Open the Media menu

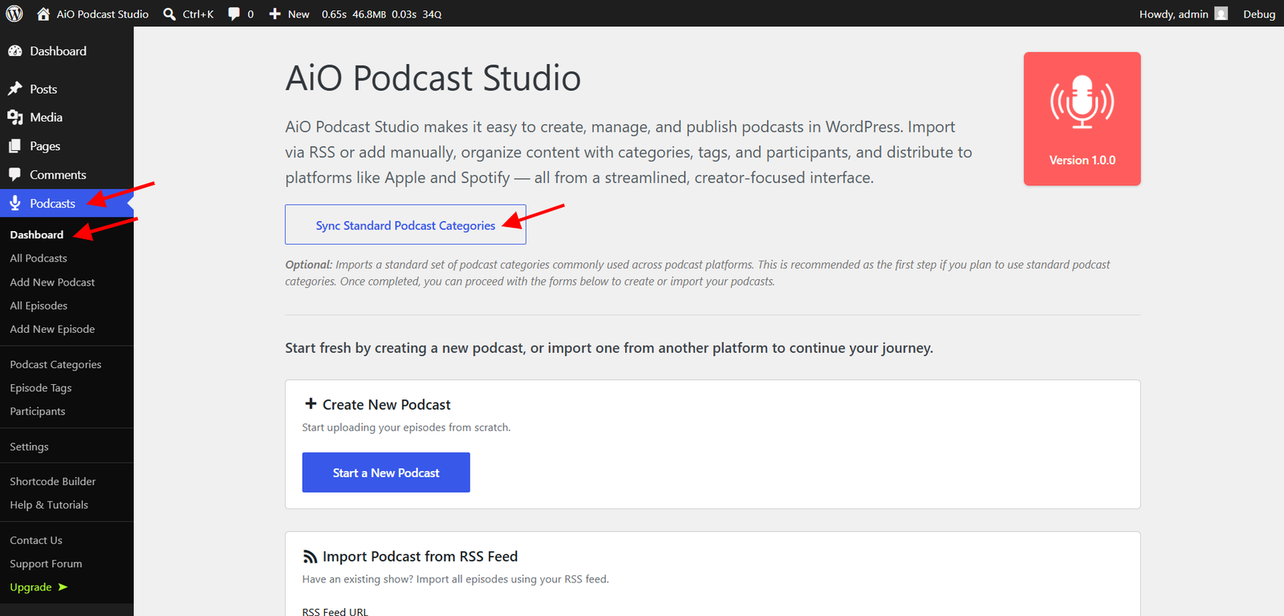[67, 117]
